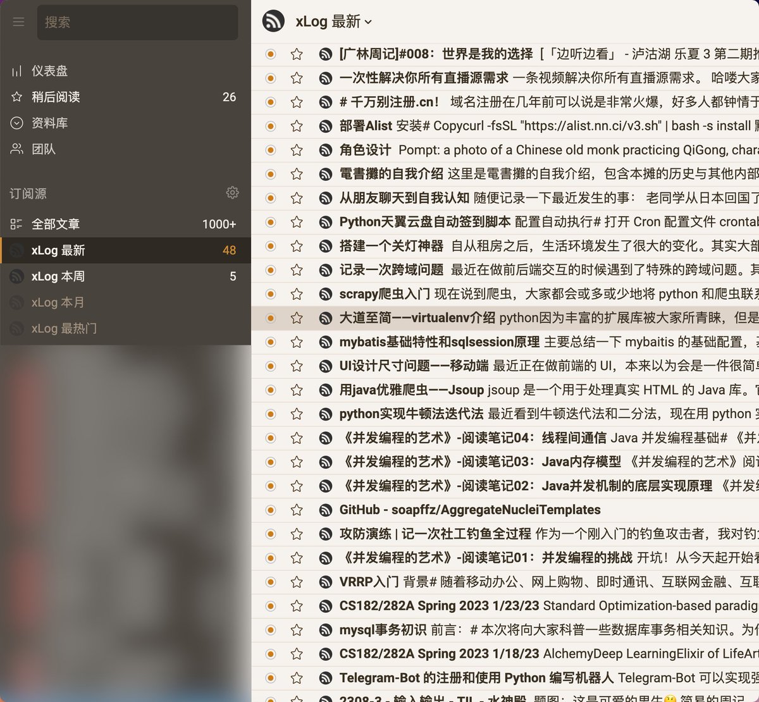Image resolution: width=759 pixels, height=702 pixels.
Task: Star the scrapy爬虫入门 article
Action: [297, 294]
